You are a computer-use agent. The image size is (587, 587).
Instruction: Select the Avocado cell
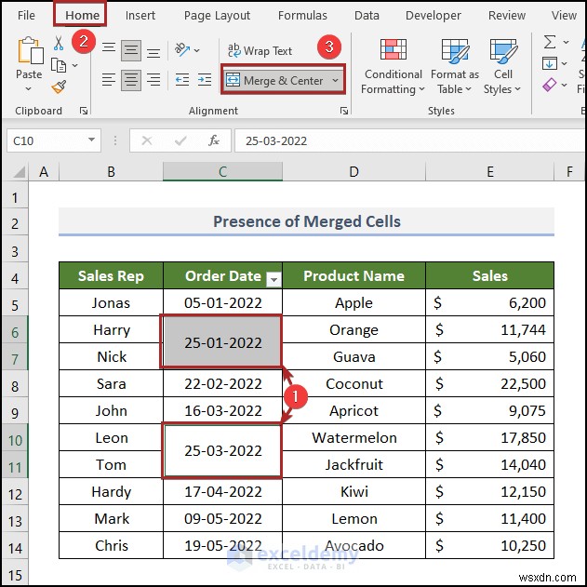354,545
